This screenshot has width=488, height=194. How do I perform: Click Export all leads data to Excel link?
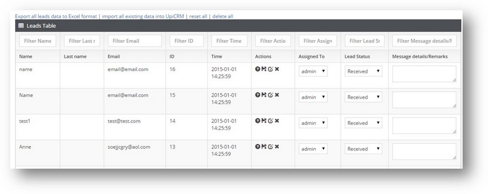click(x=56, y=16)
